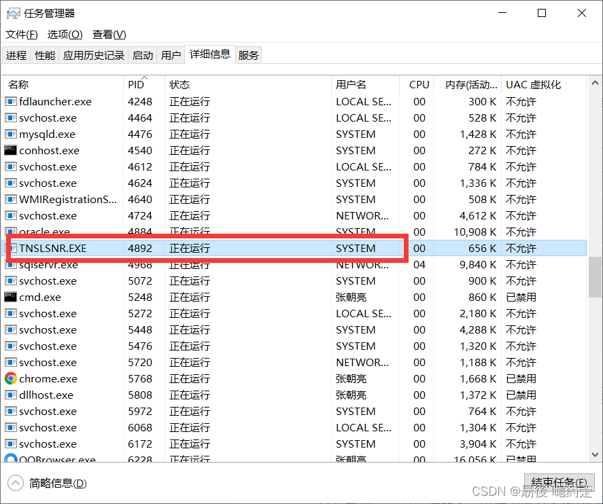Viewport: 603px width, 504px height.
Task: Click the cmd.exe console icon
Action: (x=10, y=297)
